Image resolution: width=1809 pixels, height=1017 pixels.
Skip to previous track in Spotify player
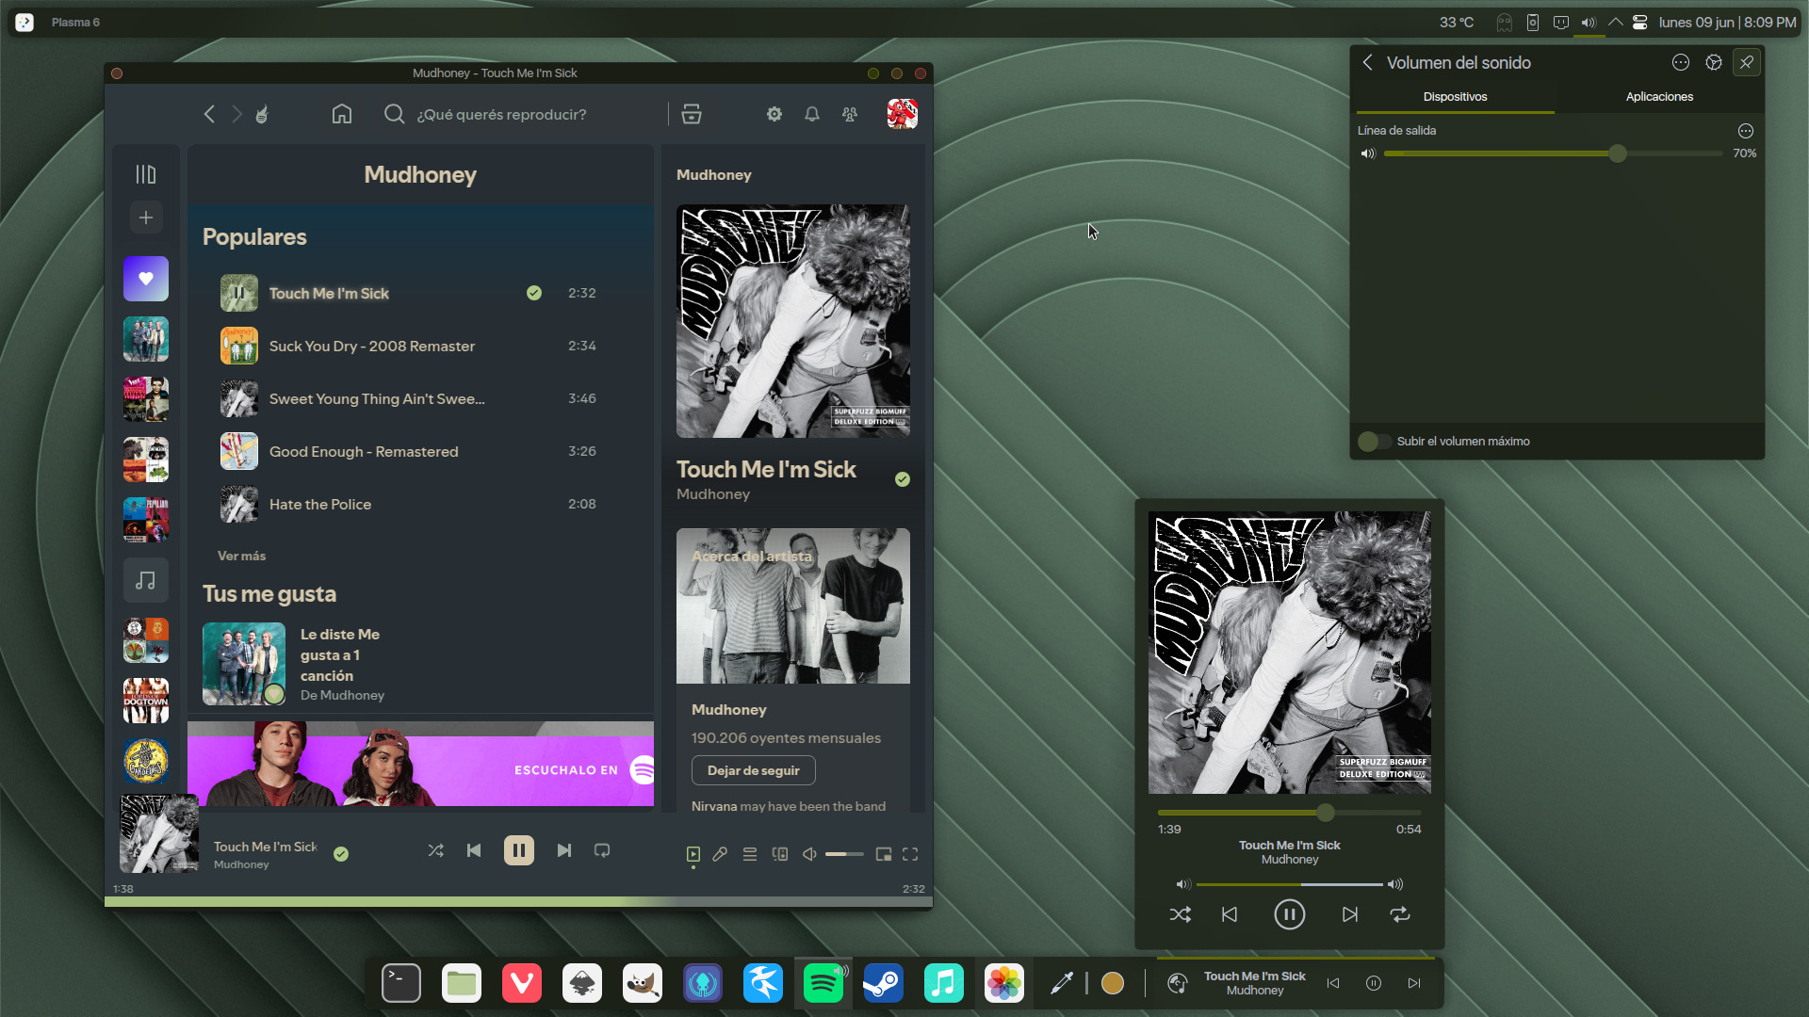474,850
